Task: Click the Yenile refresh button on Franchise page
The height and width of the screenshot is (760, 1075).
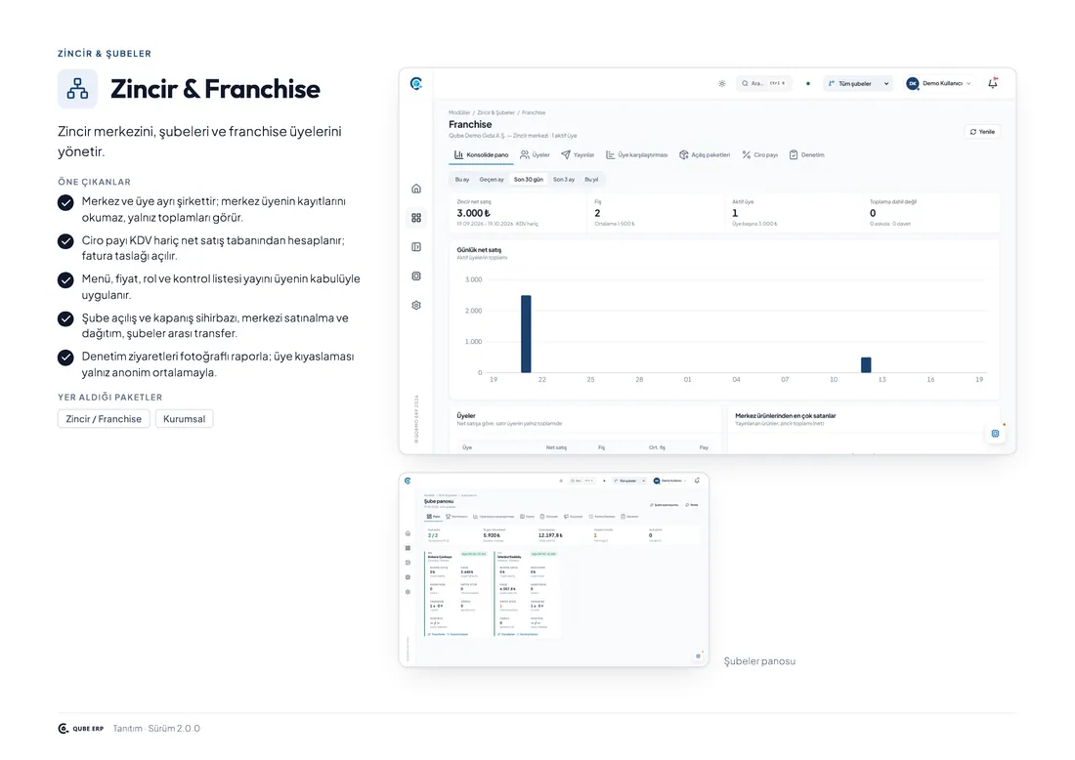Action: (982, 132)
